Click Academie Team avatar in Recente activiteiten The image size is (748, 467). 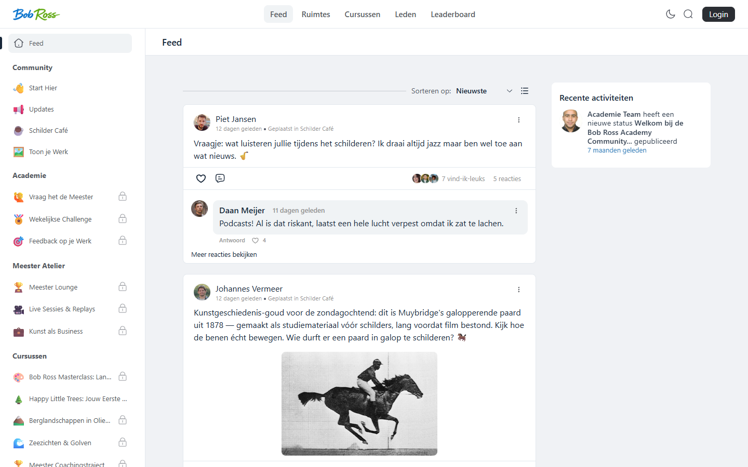[x=570, y=121]
